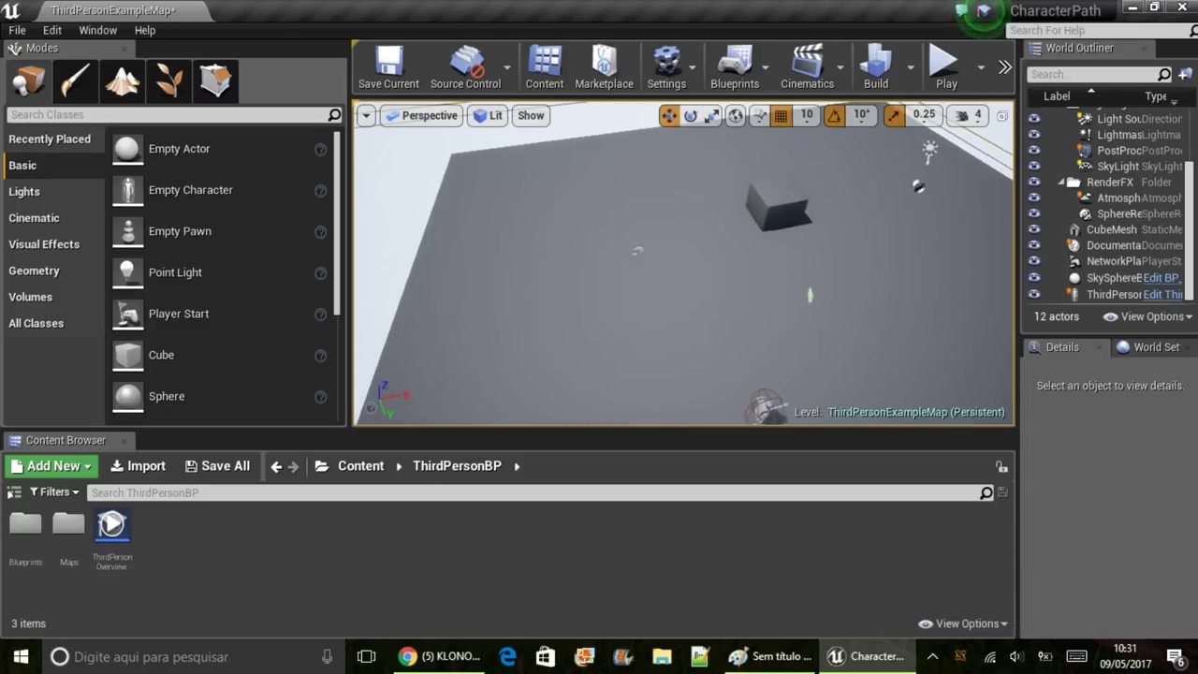The image size is (1198, 674).
Task: Build the level lighting
Action: (875, 66)
